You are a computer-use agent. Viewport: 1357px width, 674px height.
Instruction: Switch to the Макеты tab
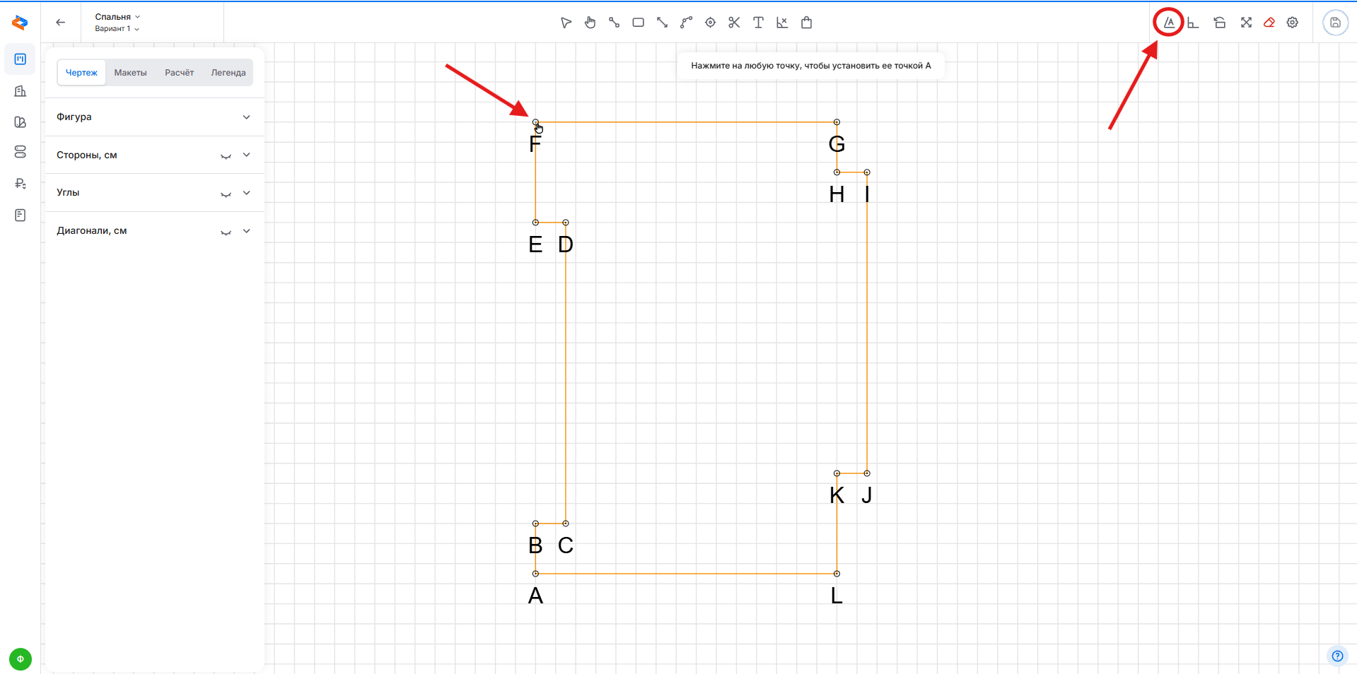click(x=130, y=73)
